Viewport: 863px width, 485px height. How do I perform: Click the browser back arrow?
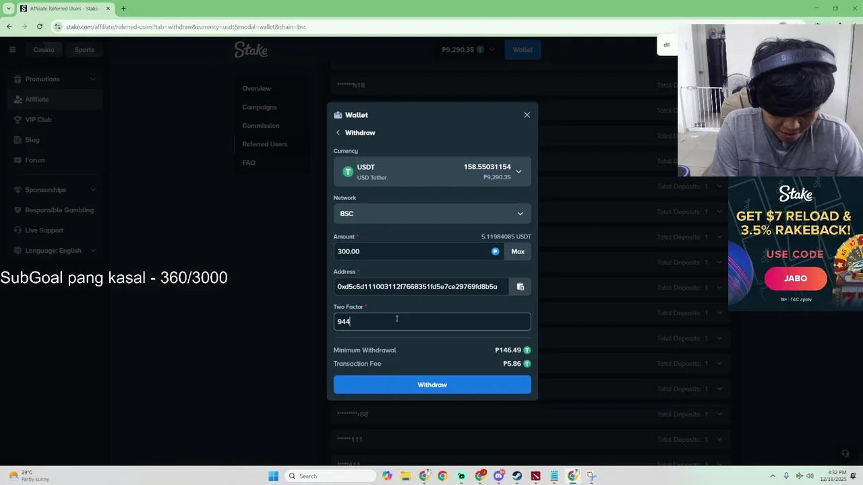point(9,26)
